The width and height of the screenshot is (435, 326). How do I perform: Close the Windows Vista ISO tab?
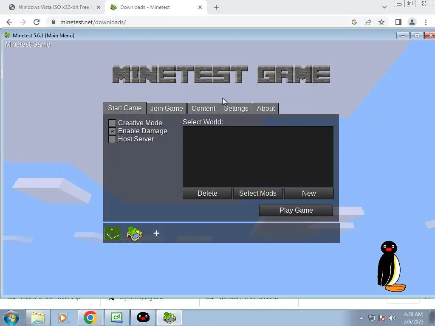tap(99, 7)
